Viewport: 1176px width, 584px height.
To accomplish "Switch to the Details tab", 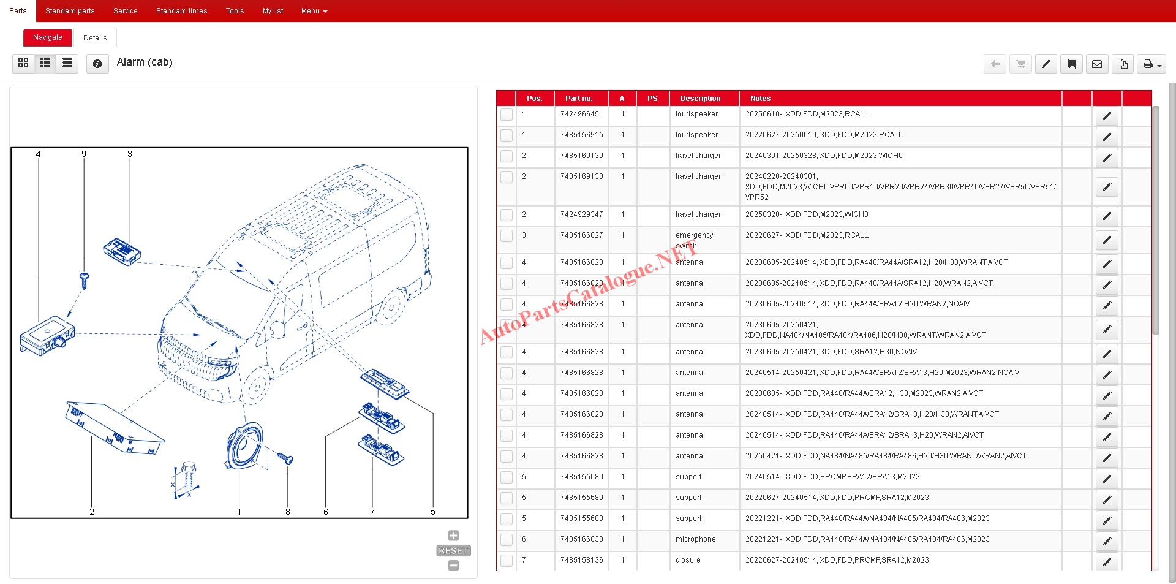I will point(95,38).
